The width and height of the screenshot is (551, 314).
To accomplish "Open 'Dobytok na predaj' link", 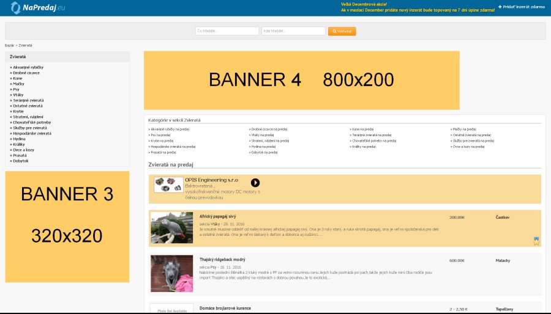I will pos(264,153).
